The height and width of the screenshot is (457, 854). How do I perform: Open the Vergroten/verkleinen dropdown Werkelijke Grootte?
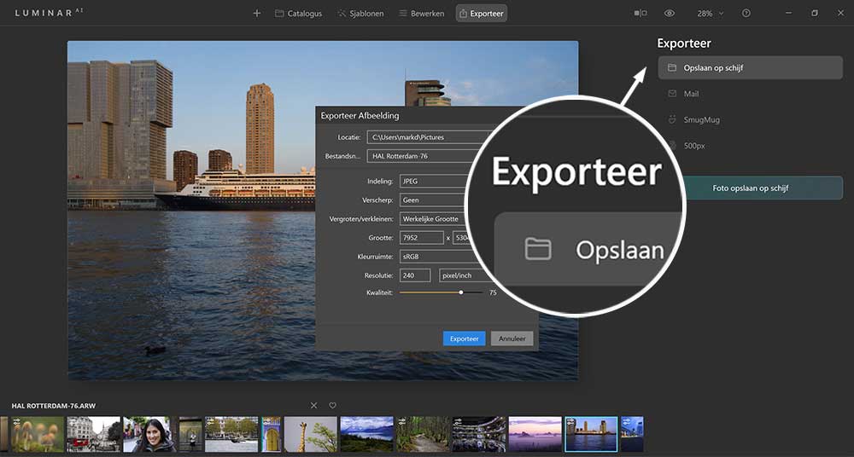432,219
